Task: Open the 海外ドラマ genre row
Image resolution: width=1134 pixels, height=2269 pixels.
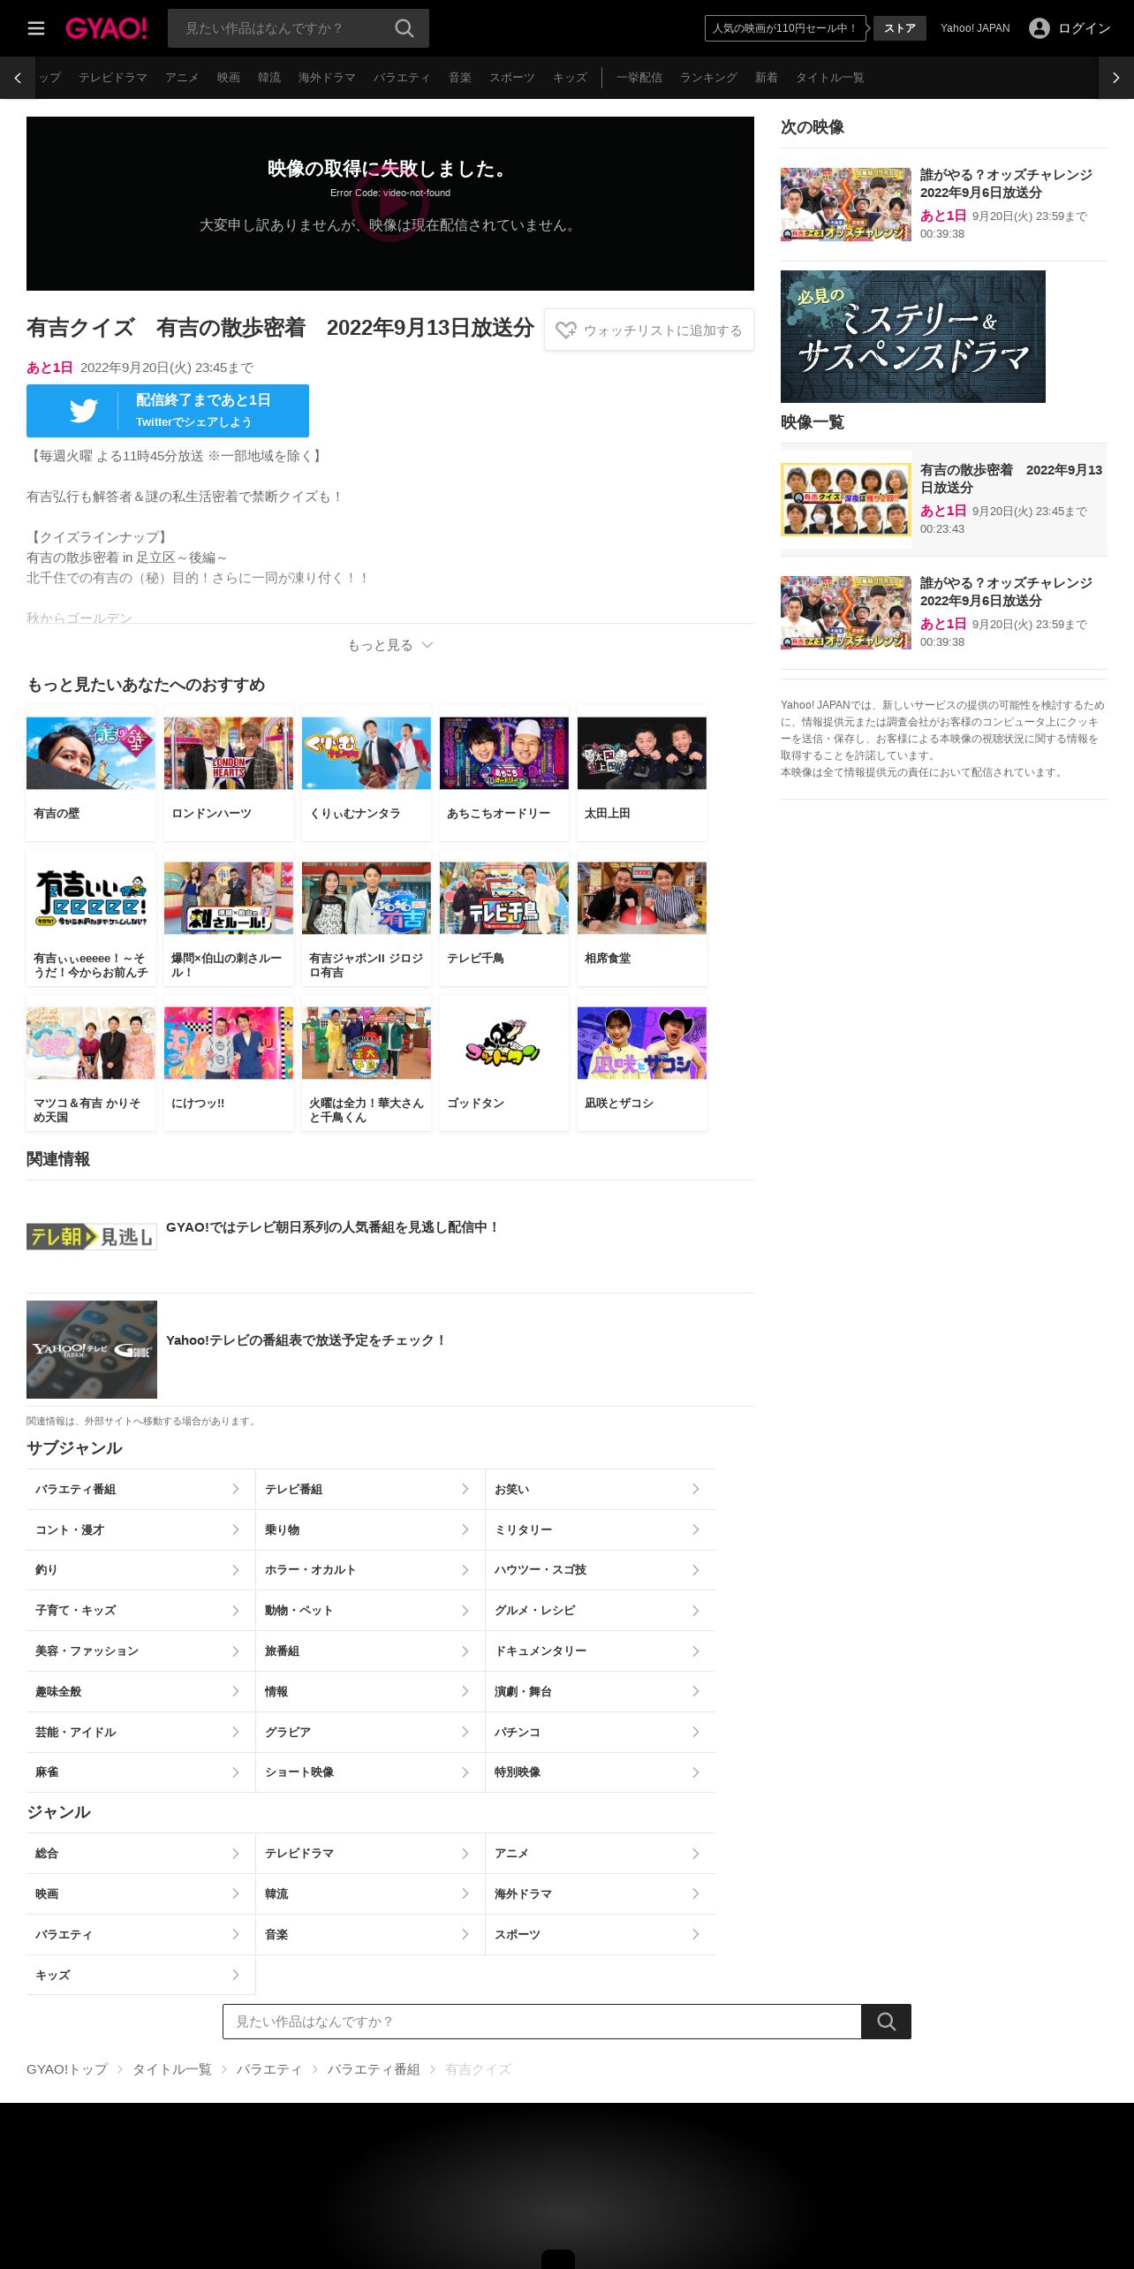Action: point(601,1894)
